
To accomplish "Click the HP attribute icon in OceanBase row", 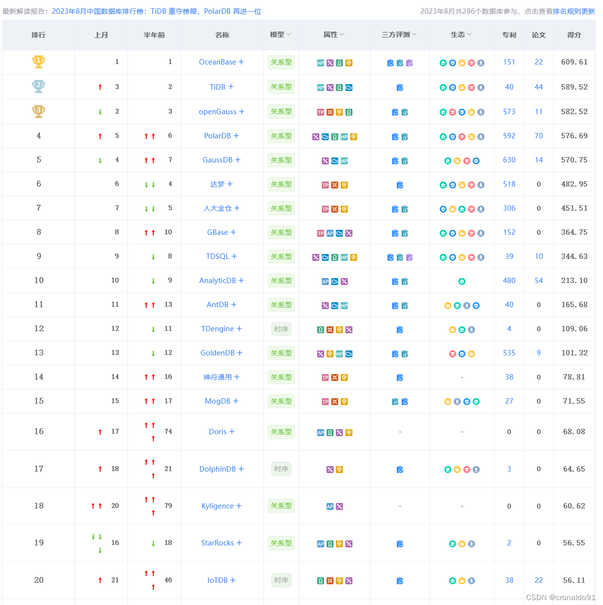I will tap(320, 63).
